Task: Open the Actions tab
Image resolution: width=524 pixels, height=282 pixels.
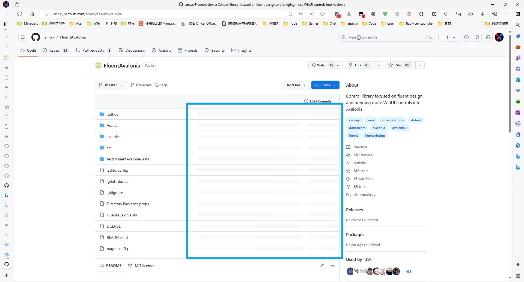Action: [161, 50]
